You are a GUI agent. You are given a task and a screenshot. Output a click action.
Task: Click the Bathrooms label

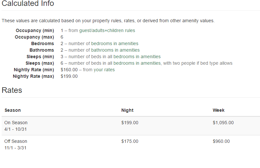pos(42,50)
